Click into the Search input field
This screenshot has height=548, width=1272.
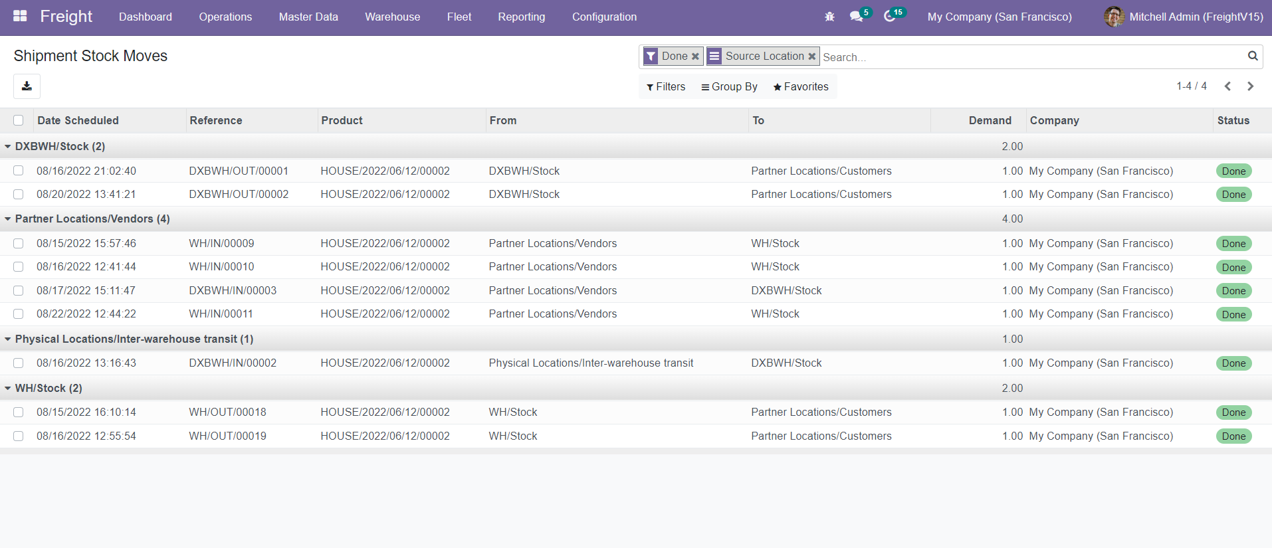click(x=1030, y=57)
